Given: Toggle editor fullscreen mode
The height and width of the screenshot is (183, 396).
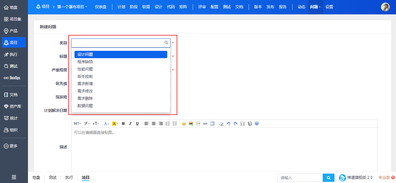Looking at the screenshot, I should click(243, 124).
